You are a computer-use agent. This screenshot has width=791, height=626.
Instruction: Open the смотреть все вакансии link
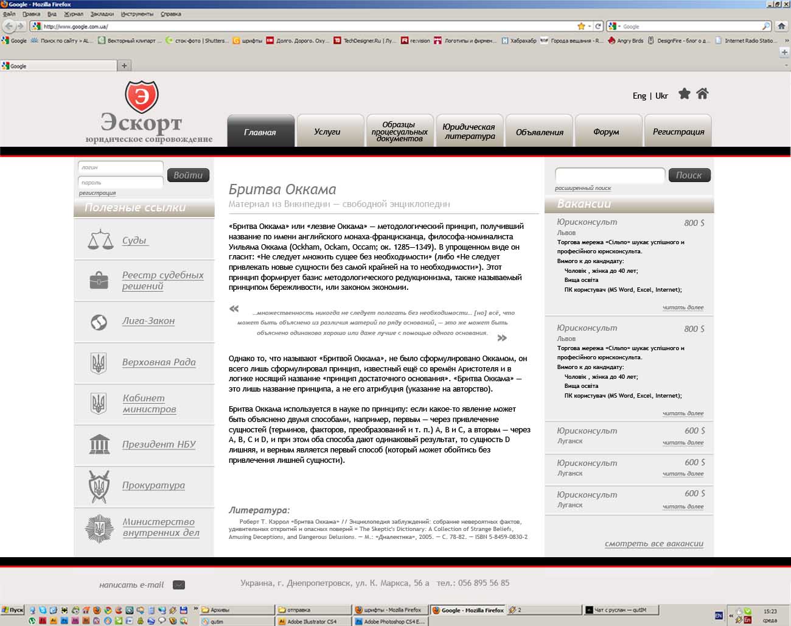(653, 544)
